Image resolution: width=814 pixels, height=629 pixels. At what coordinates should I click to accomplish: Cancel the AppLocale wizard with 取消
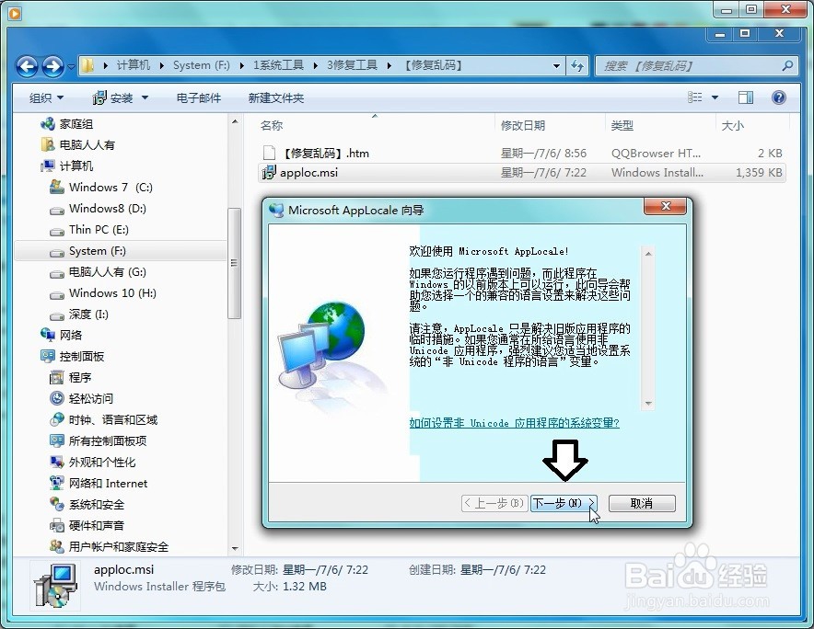tap(642, 503)
